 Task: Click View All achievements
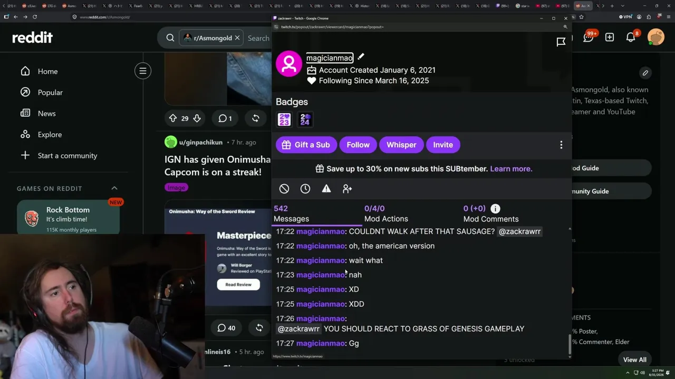[x=635, y=360]
